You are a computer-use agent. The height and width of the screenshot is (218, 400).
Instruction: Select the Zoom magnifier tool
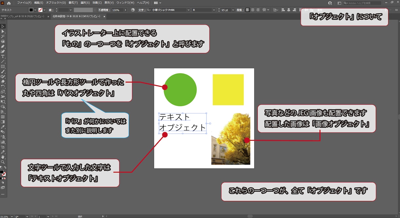(x=3, y=162)
